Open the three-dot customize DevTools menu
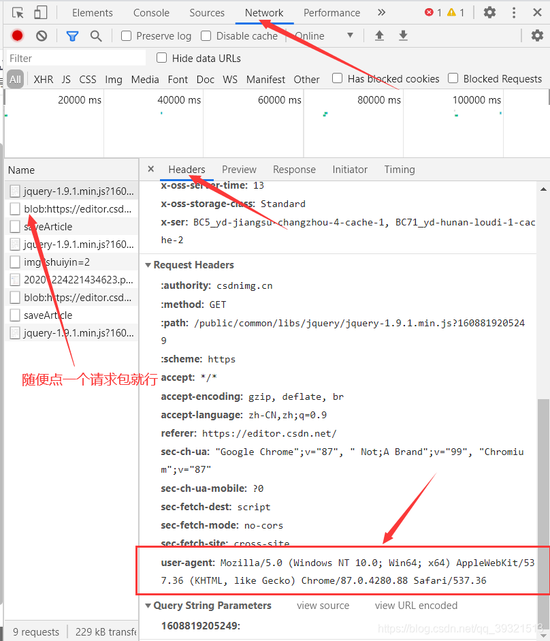 (514, 13)
